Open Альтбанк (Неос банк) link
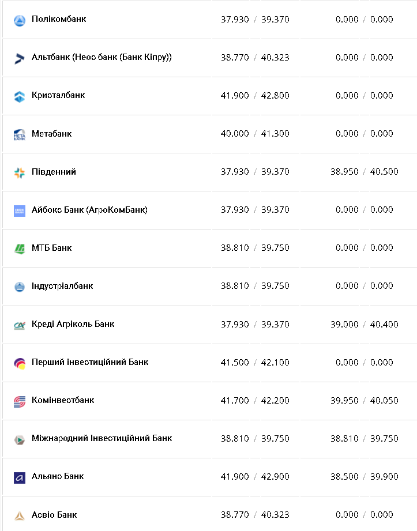Image resolution: width=417 pixels, height=531 pixels. (x=102, y=57)
